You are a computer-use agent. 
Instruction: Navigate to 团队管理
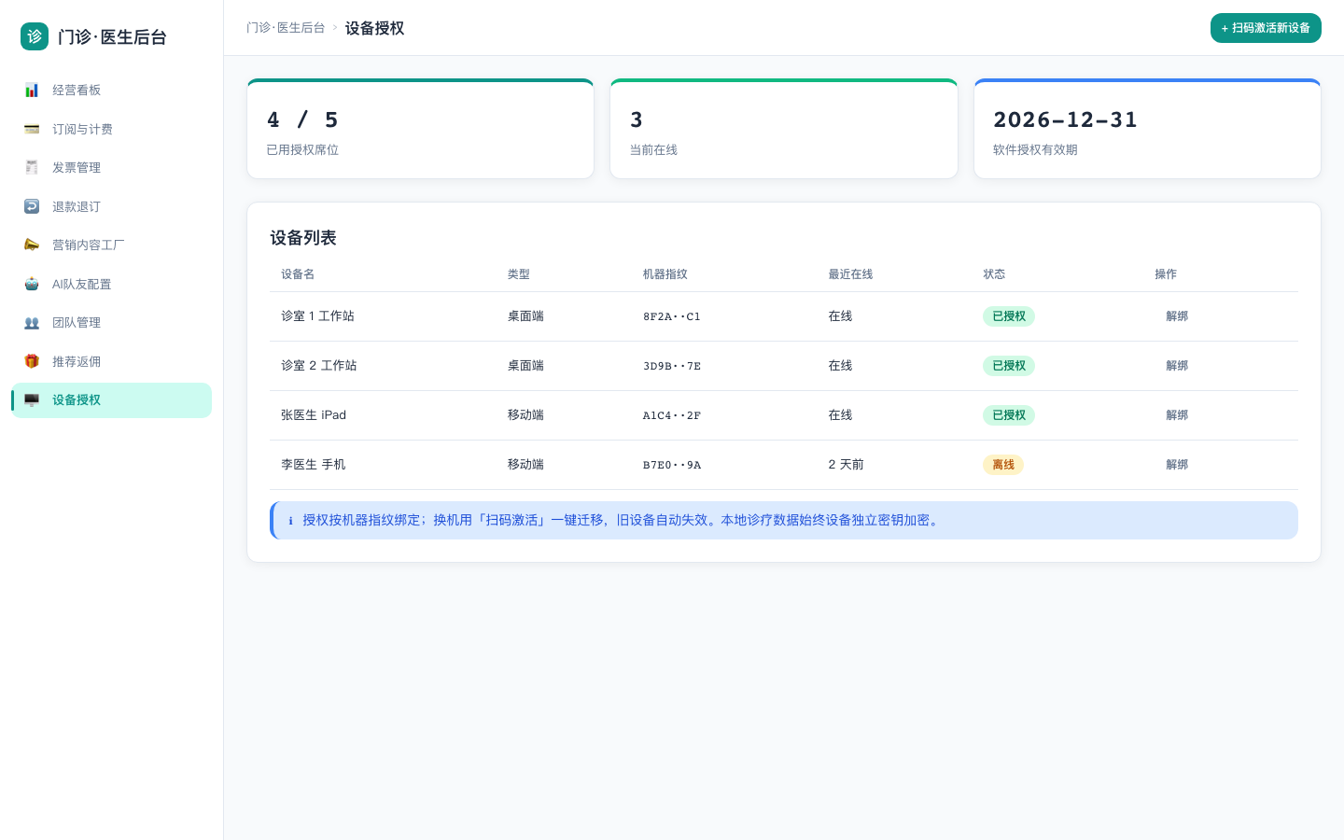point(112,323)
